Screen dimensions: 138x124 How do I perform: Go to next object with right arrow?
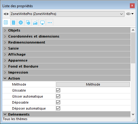pyautogui.click(x=8, y=14)
